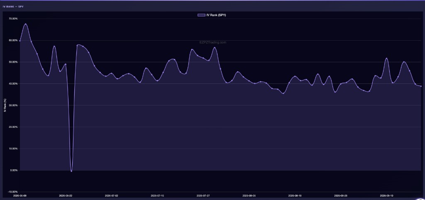Click the 2026-09-10 x-axis date label
The width and height of the screenshot is (425, 200).
386,195
